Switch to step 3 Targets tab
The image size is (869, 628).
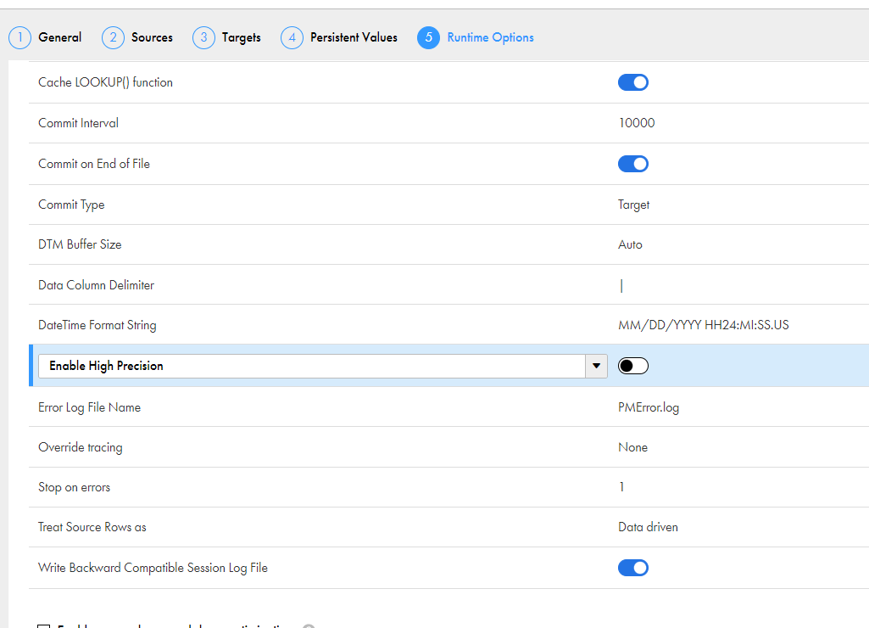226,37
